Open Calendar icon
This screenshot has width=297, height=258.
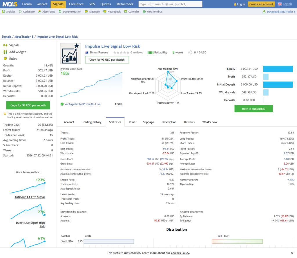(x=126, y=12)
